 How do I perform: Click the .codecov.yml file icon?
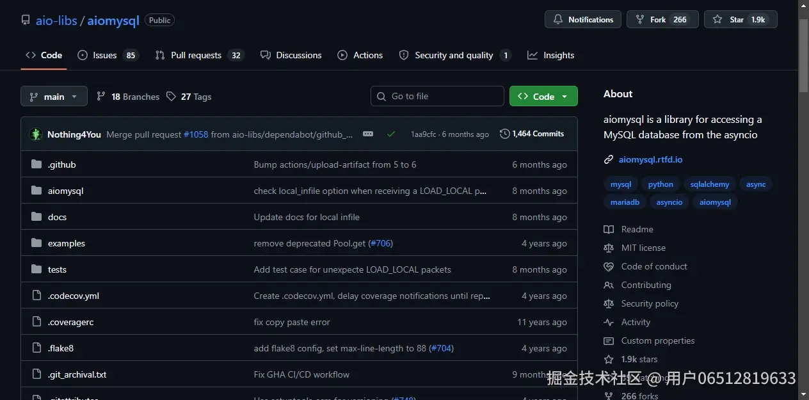(36, 296)
